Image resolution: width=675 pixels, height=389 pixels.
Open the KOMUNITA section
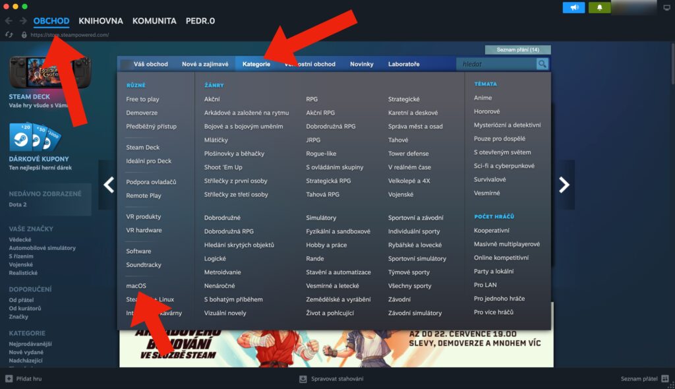click(x=154, y=20)
